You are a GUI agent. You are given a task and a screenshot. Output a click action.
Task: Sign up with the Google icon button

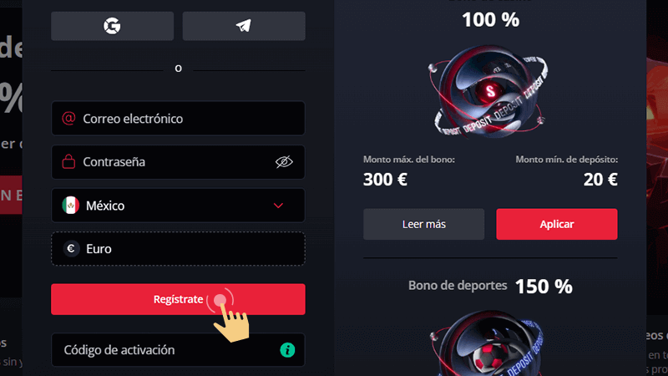[112, 26]
